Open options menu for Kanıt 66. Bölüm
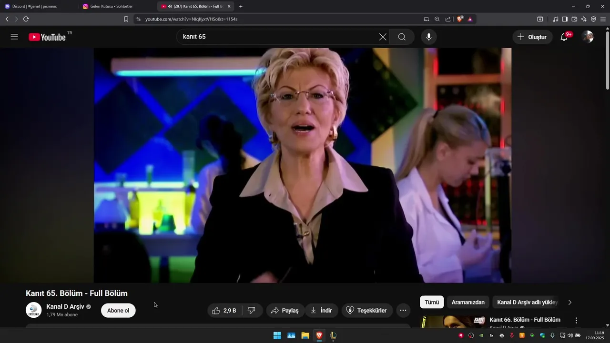610x343 pixels. pos(576,320)
